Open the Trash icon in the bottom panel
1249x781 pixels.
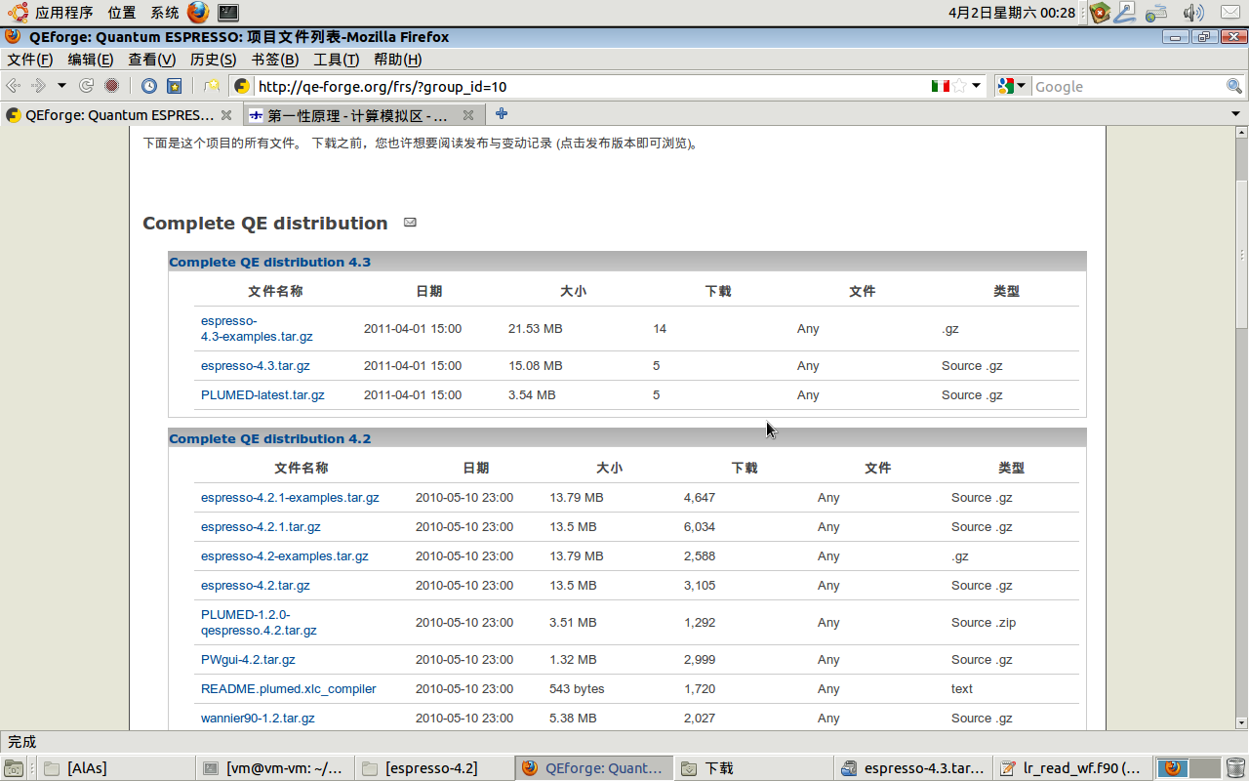pos(1235,768)
